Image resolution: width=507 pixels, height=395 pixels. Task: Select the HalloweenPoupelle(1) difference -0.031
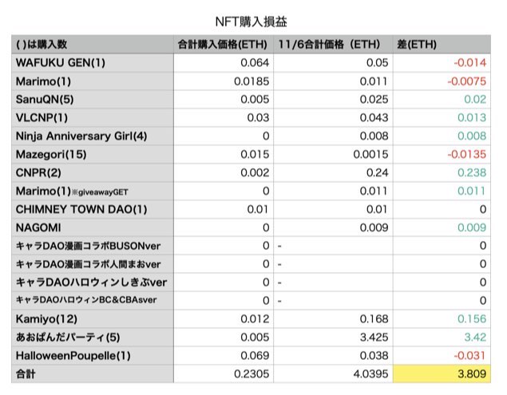469,356
